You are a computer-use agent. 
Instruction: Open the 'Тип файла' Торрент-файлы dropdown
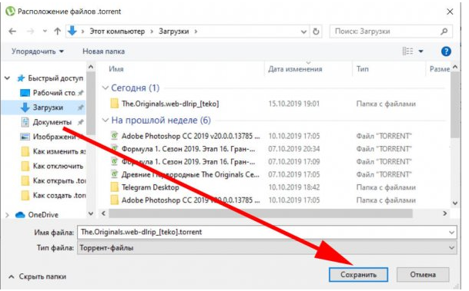tap(266, 248)
